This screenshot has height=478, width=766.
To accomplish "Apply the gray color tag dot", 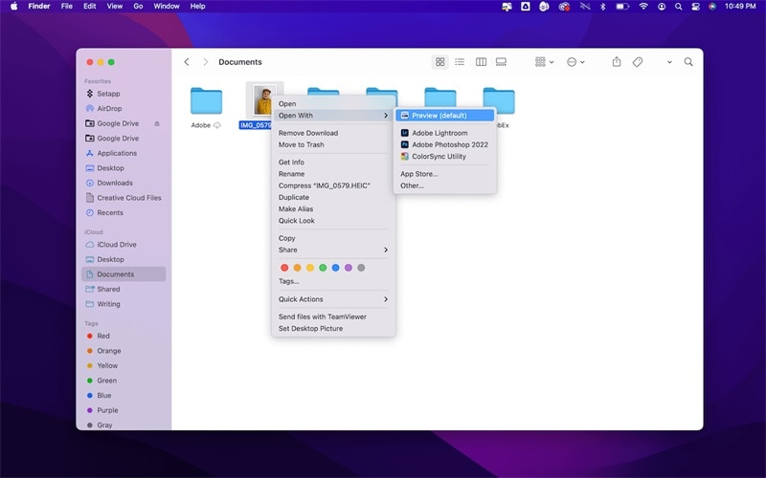I will [x=361, y=268].
